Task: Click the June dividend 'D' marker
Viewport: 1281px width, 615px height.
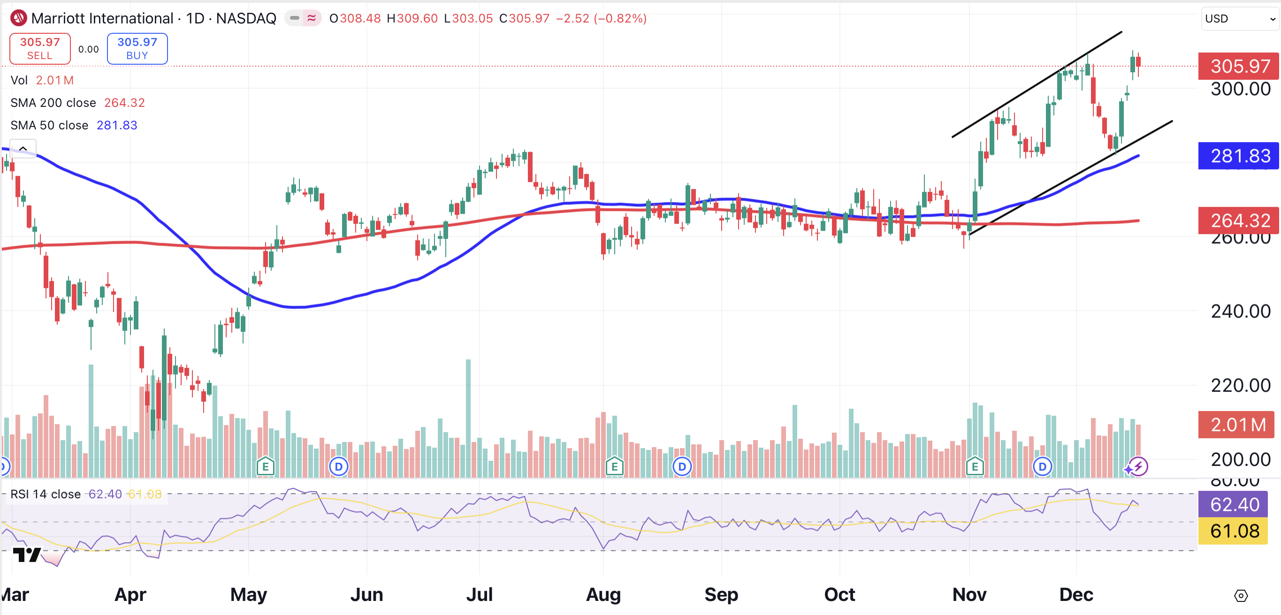Action: [x=339, y=466]
